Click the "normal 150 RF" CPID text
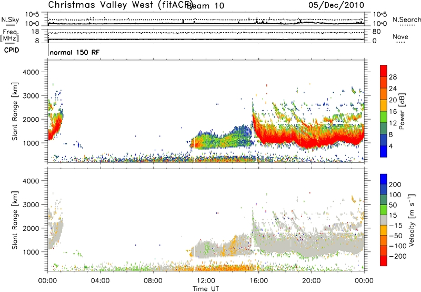421x292 pixels. click(x=74, y=52)
